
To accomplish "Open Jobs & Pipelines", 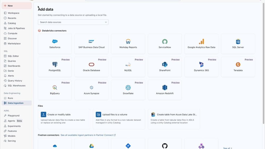I will coord(16,28).
